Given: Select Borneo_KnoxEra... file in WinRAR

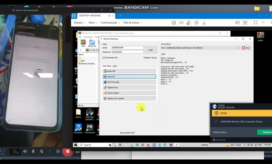Looking at the screenshot, I should pyautogui.click(x=87, y=64).
